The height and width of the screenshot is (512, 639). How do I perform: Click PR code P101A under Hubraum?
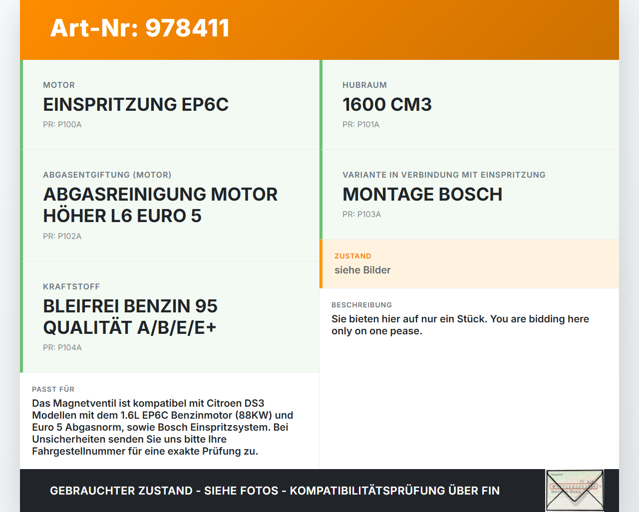click(360, 124)
